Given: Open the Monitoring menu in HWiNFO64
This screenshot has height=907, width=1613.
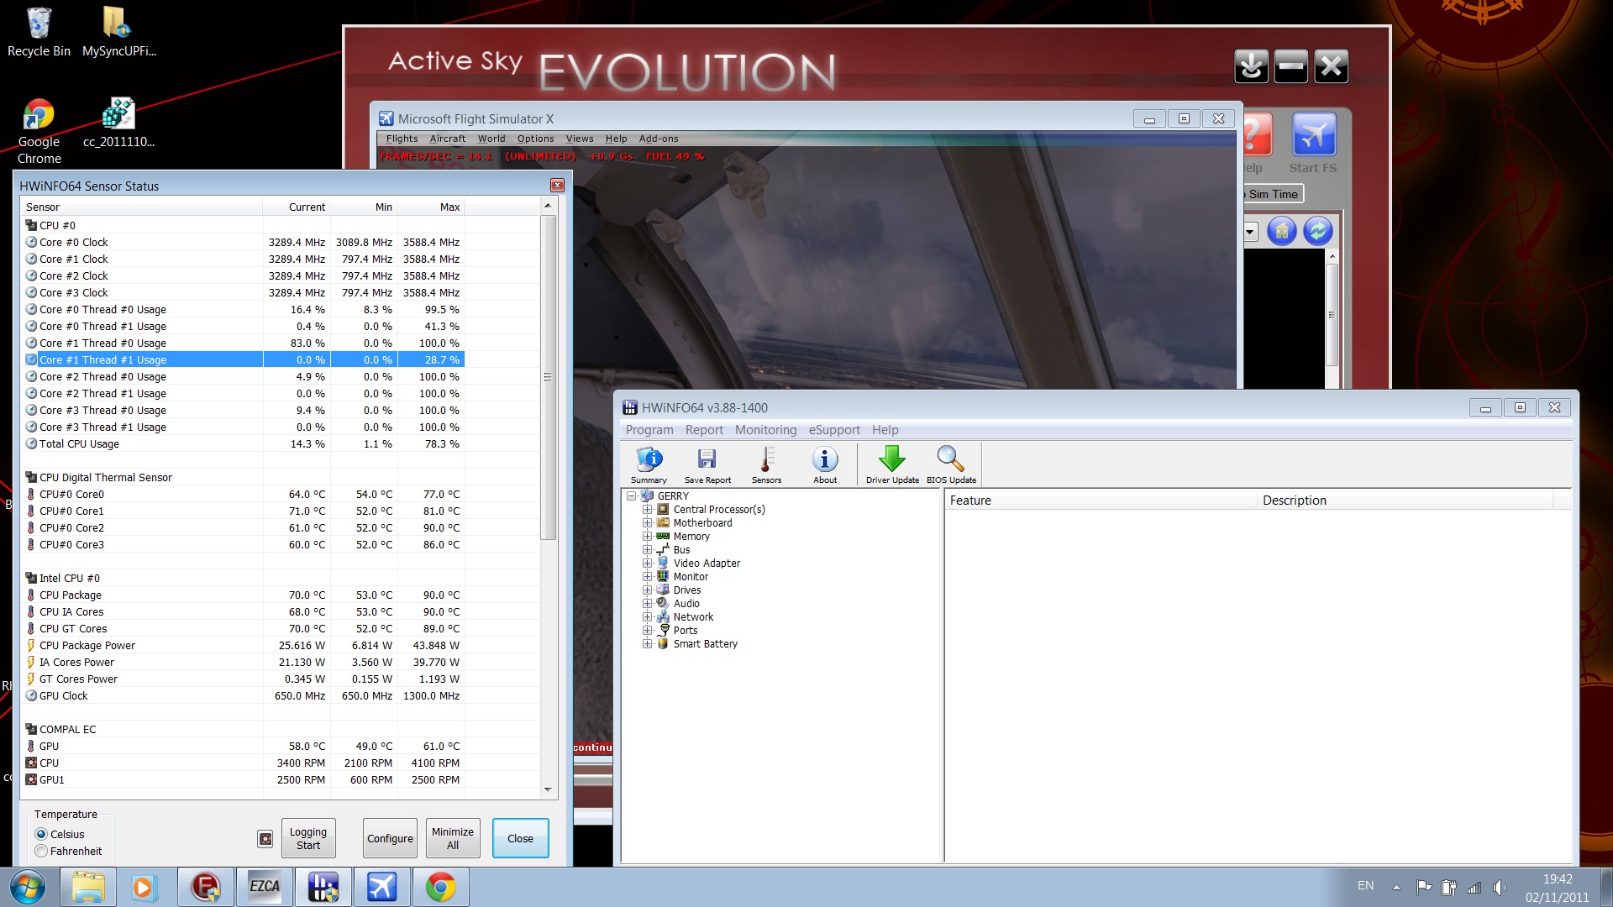Looking at the screenshot, I should [x=764, y=430].
